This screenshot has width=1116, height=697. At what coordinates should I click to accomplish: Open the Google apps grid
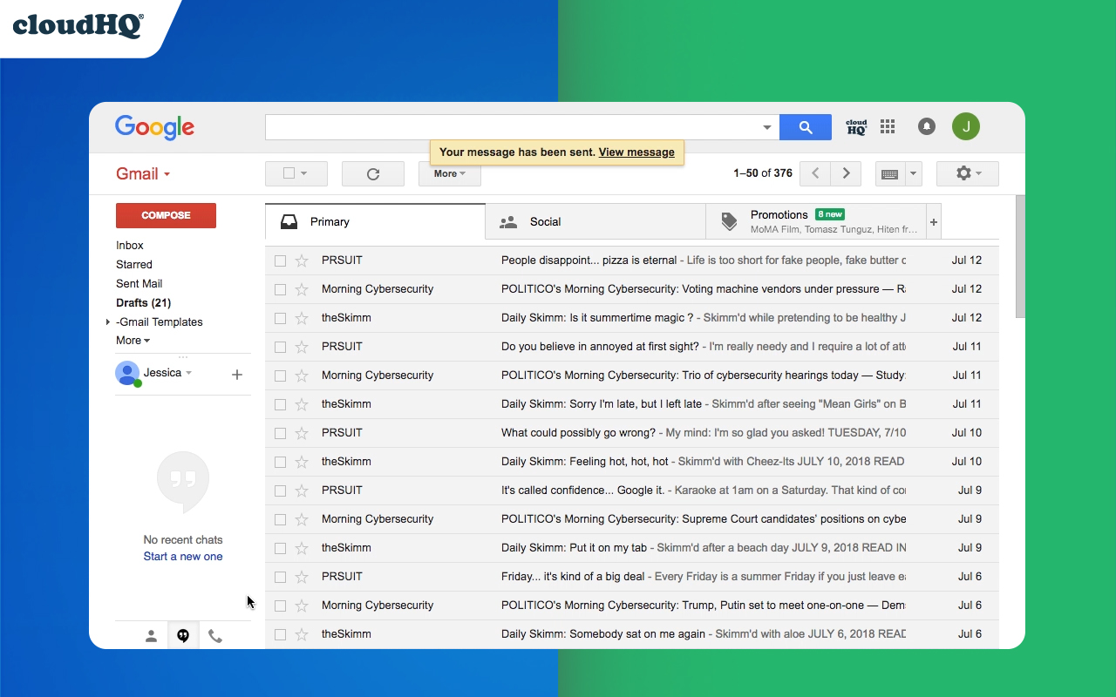888,126
